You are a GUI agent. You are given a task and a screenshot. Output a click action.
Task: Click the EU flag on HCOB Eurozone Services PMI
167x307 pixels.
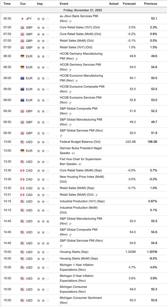23,100
